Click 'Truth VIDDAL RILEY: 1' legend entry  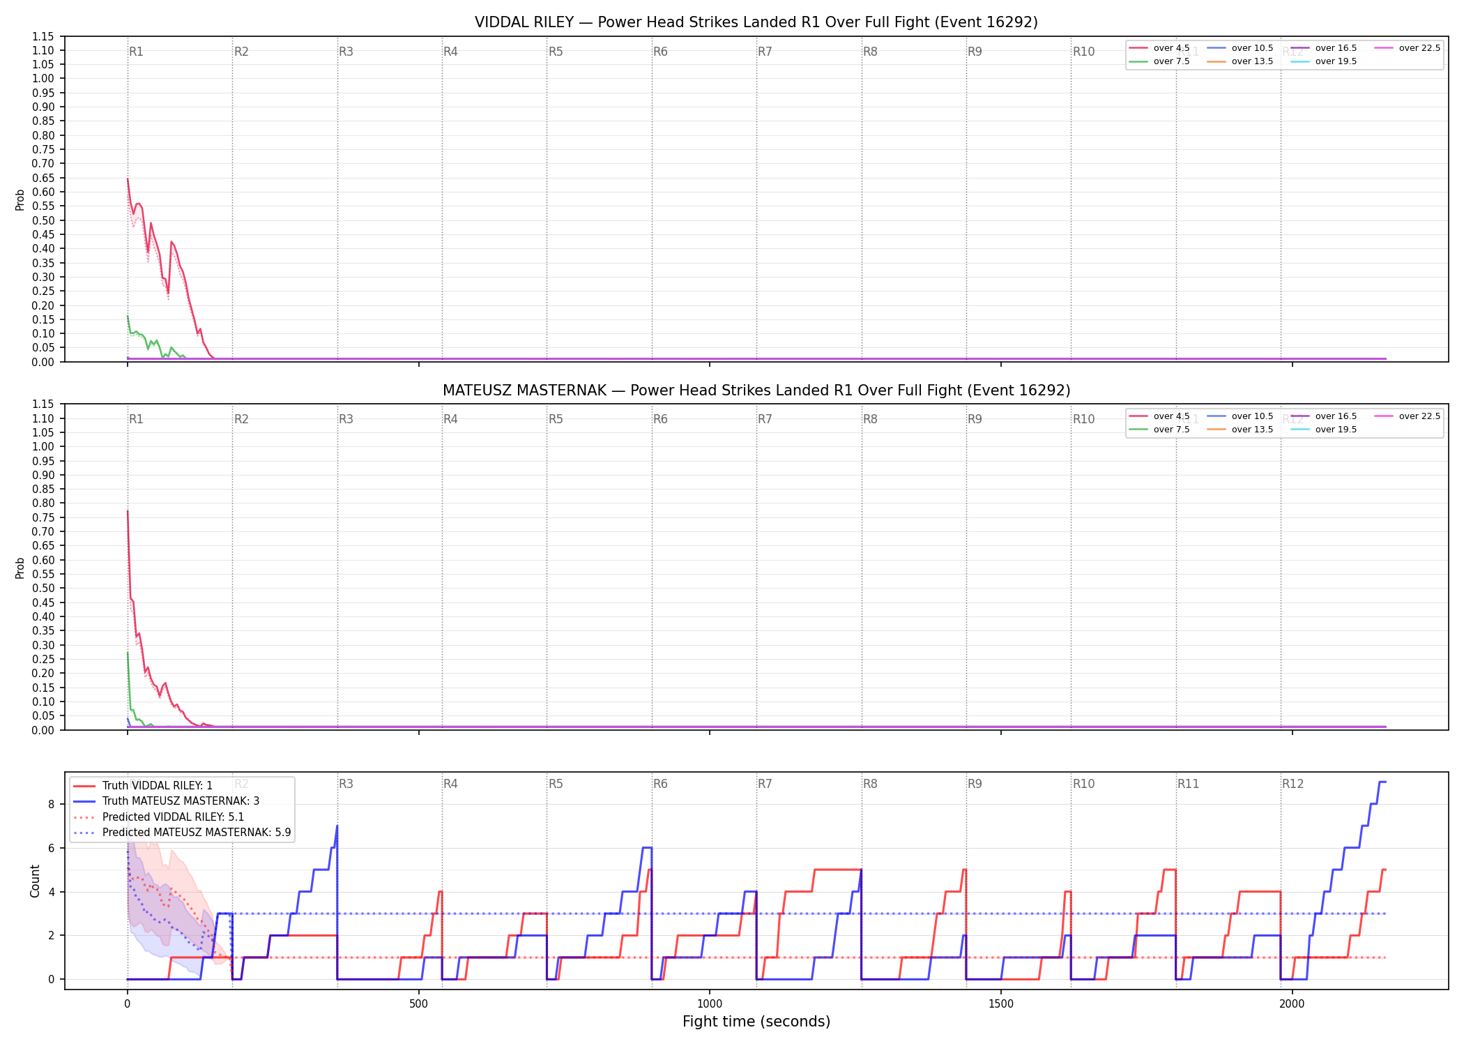pyautogui.click(x=143, y=785)
